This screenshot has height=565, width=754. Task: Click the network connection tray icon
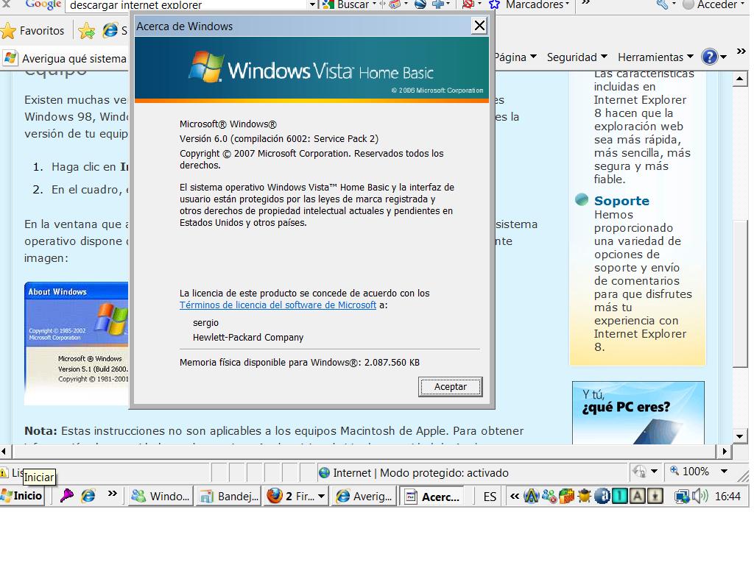tap(682, 496)
